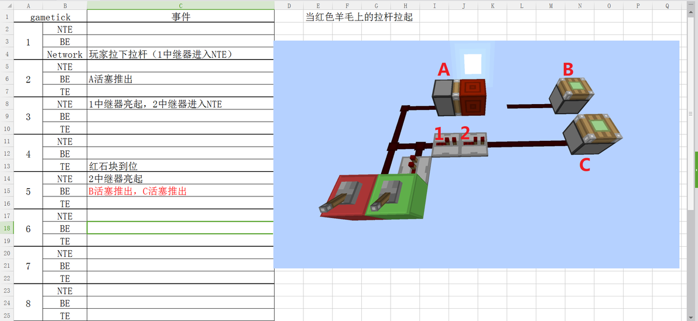Click the "1中继器亮起，2中继器进入NTE" cell
Image resolution: width=698 pixels, height=321 pixels.
(x=181, y=104)
